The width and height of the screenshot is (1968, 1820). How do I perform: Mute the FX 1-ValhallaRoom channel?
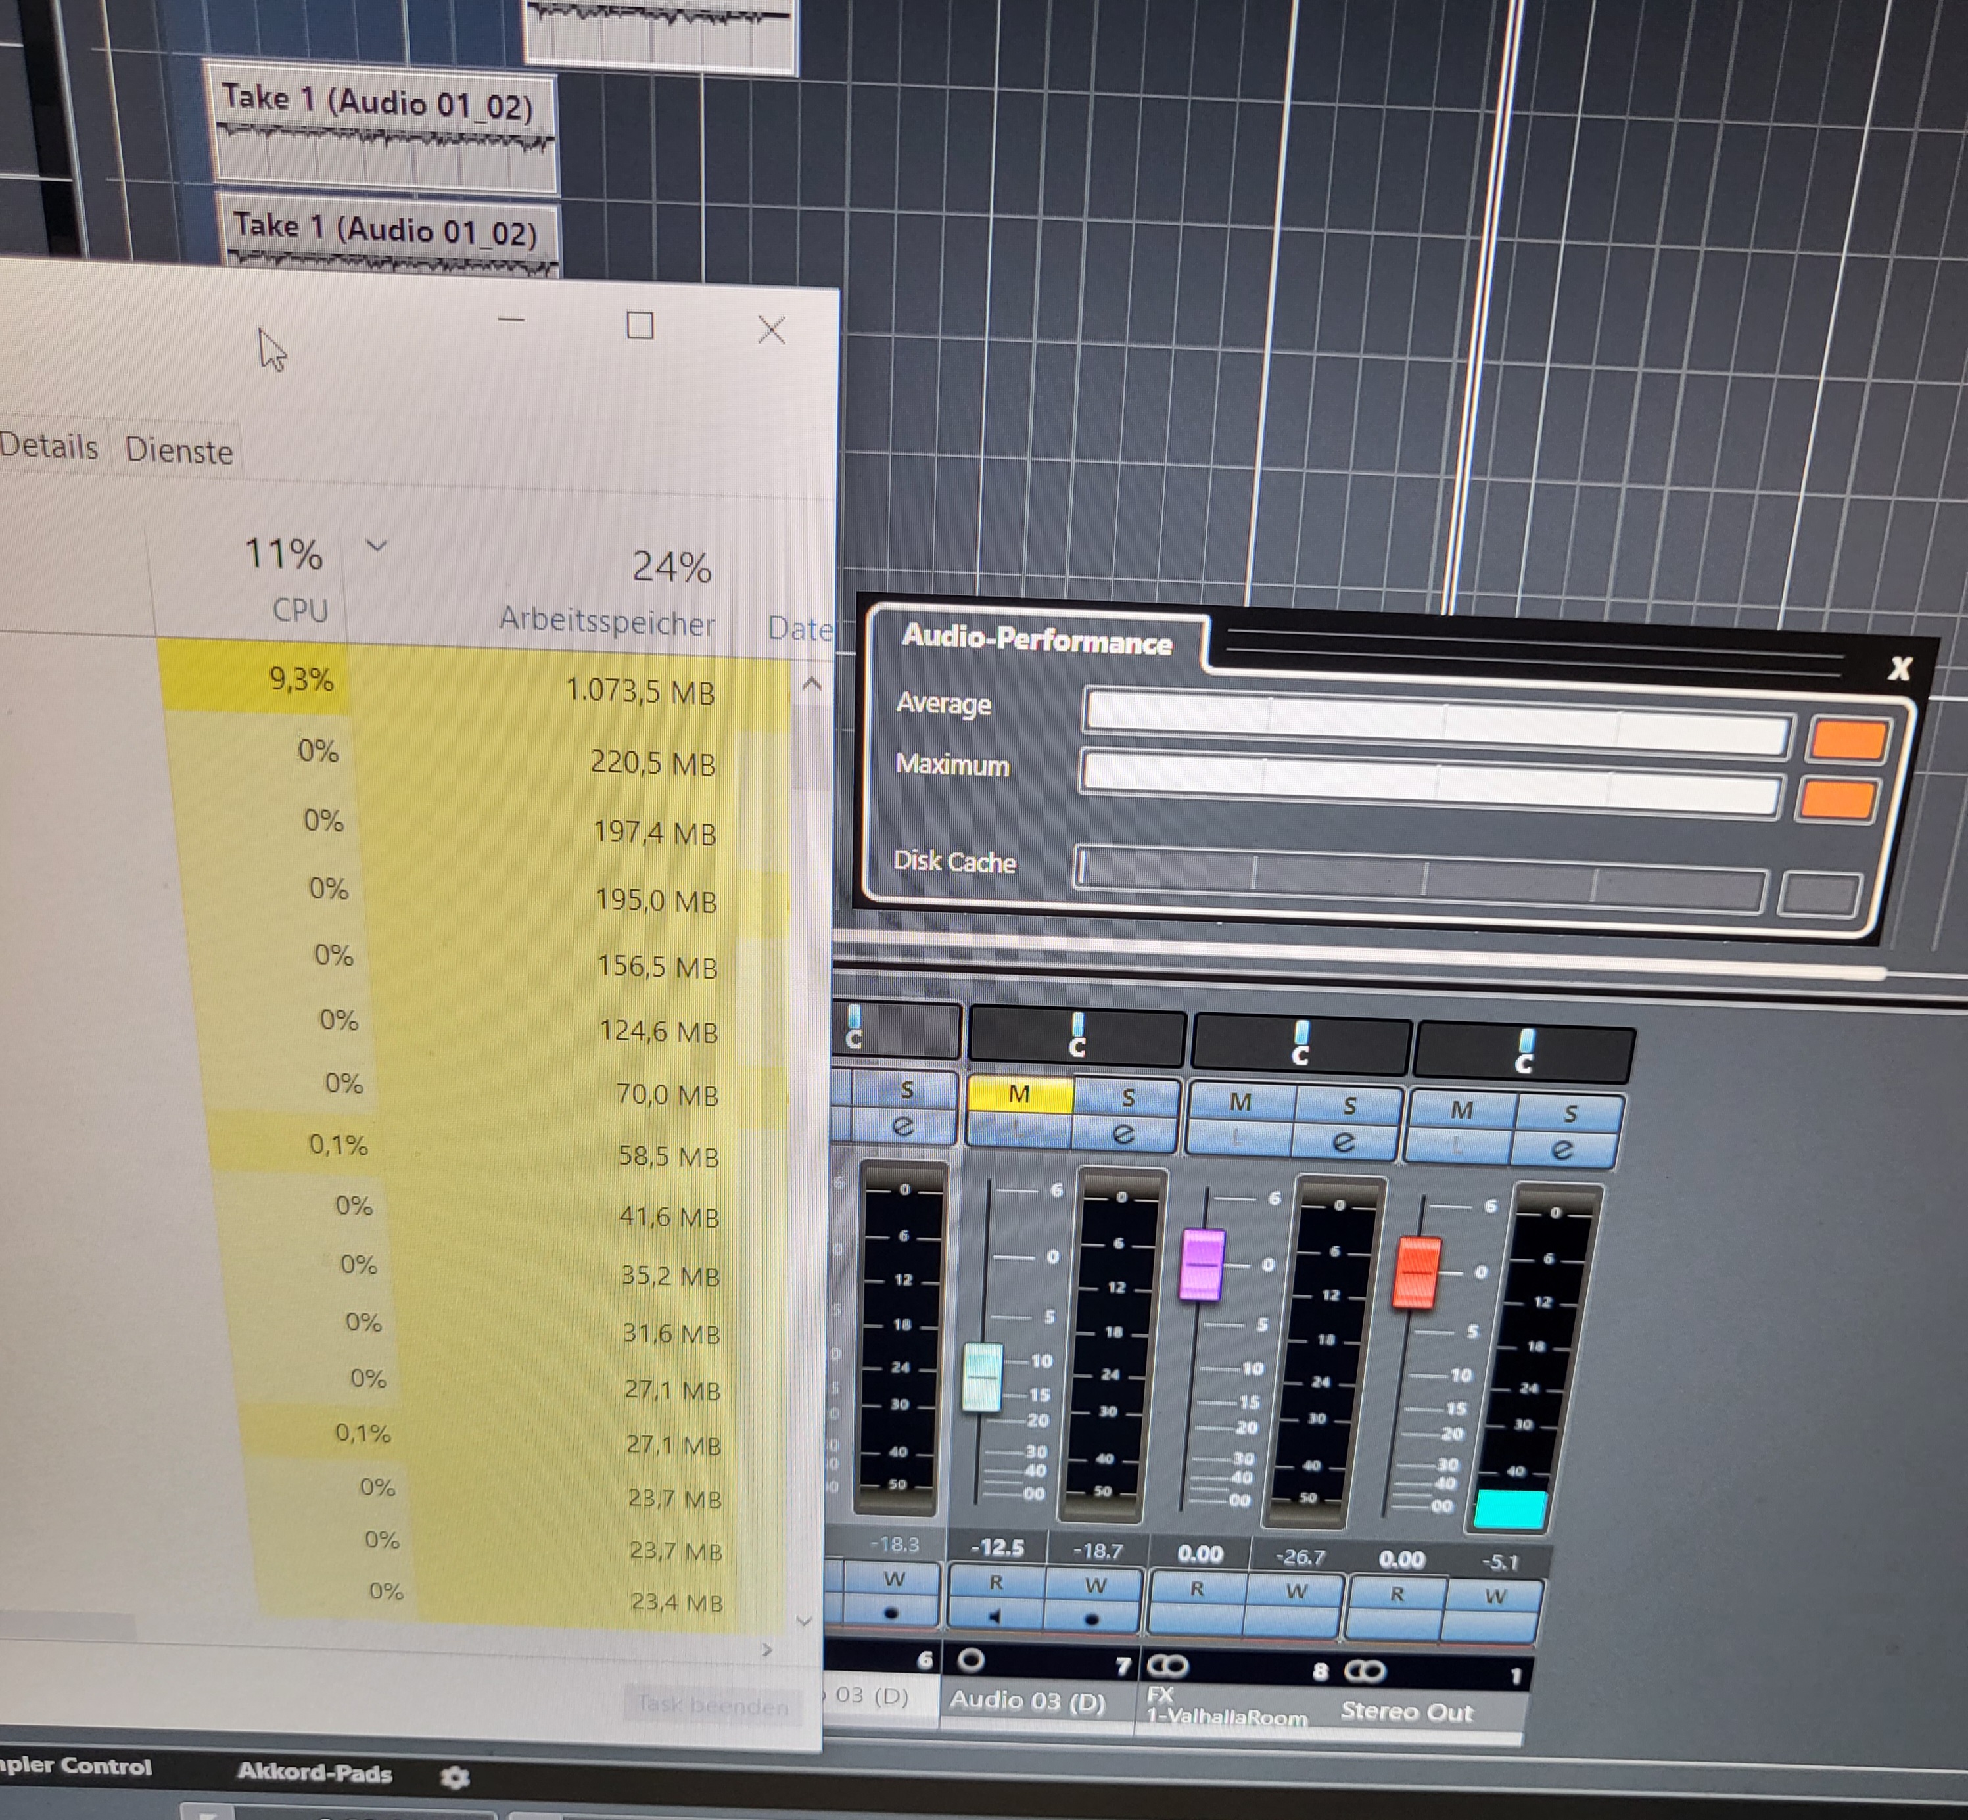click(x=1240, y=1102)
